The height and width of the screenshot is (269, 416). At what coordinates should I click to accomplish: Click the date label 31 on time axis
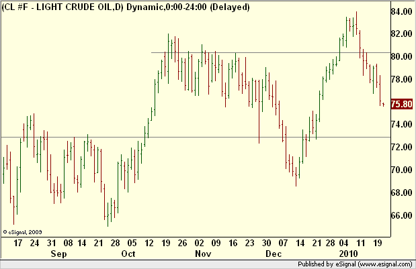click(x=52, y=243)
